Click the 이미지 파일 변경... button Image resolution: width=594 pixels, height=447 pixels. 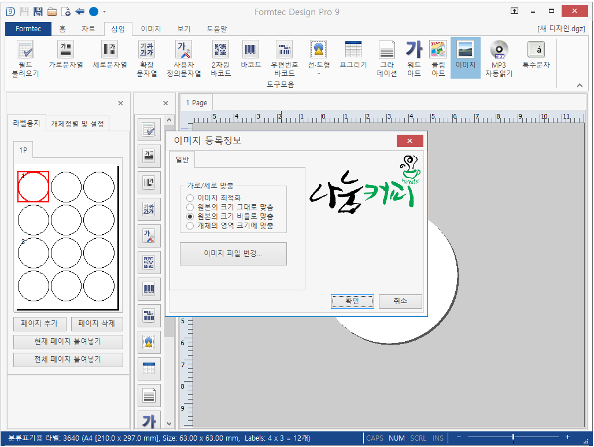point(233,253)
